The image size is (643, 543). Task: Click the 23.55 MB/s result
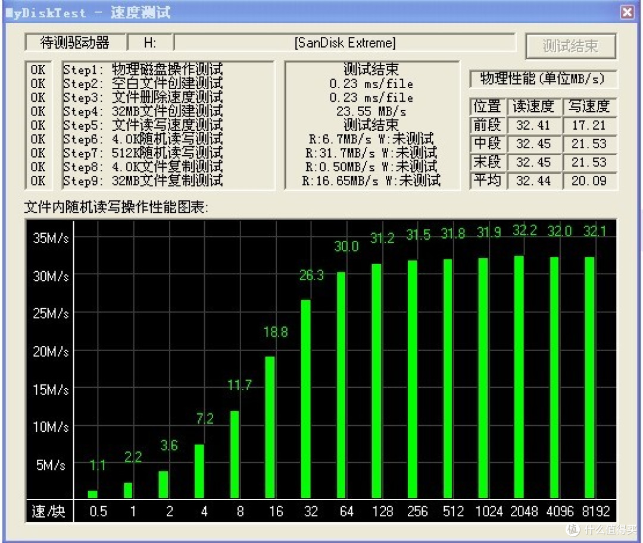[x=371, y=111]
